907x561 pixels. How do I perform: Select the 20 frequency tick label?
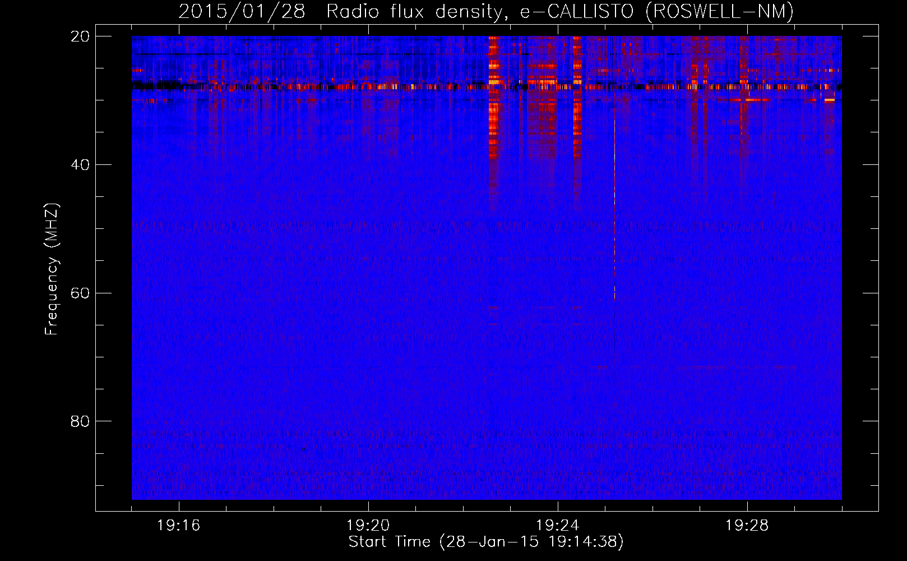pos(80,36)
